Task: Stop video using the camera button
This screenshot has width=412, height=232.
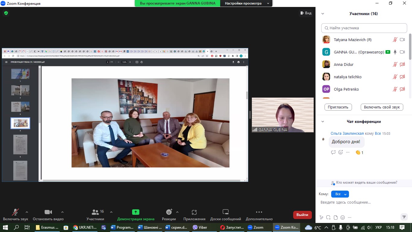Action: tap(48, 212)
